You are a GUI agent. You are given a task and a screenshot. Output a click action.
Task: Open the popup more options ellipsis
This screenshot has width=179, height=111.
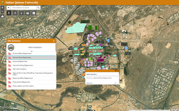116,83
